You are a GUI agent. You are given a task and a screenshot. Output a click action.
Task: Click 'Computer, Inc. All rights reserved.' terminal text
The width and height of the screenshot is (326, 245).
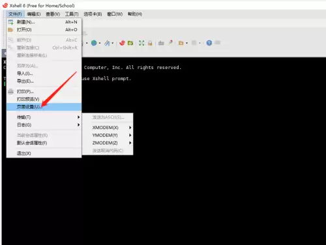[132, 68]
